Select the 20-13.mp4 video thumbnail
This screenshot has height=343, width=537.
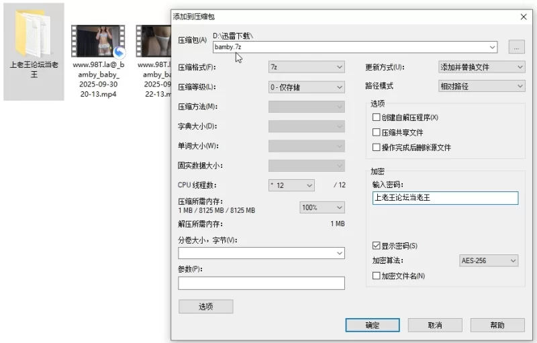point(98,41)
